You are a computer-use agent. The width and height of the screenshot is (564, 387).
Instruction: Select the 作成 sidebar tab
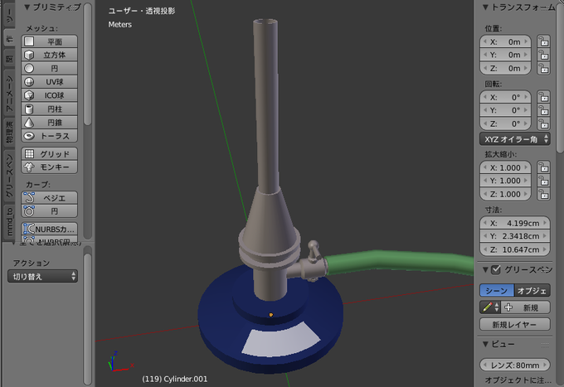(9, 39)
